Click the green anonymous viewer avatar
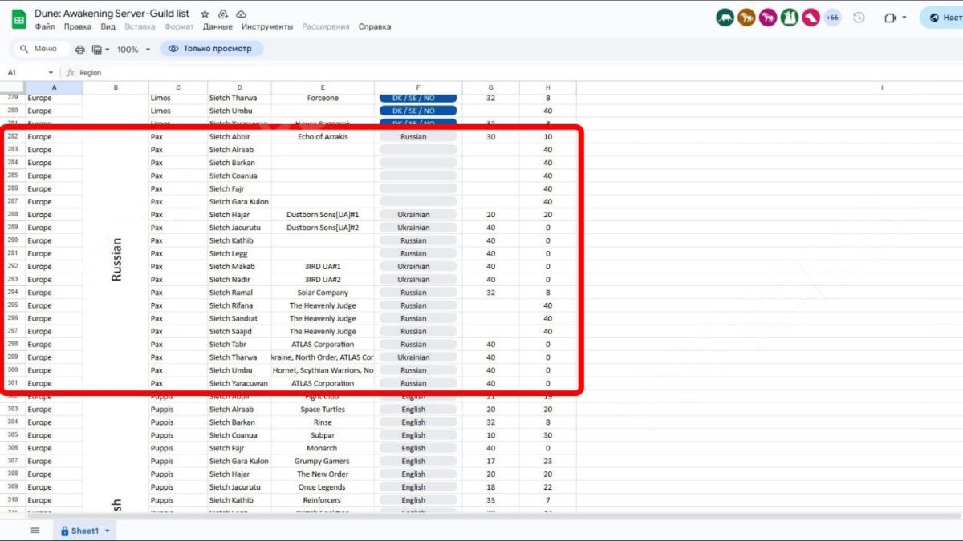The image size is (963, 541). tap(790, 18)
